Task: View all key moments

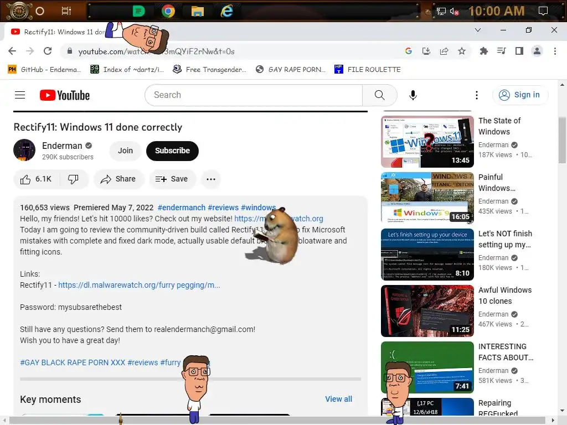Action: coord(338,399)
